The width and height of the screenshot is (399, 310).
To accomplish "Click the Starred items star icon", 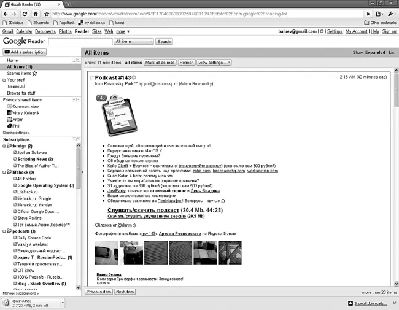I will [35, 73].
